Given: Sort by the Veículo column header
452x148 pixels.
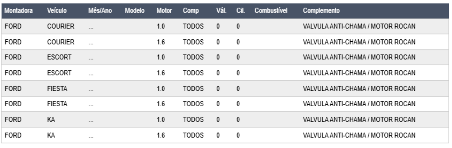Looking at the screenshot, I should tap(57, 11).
